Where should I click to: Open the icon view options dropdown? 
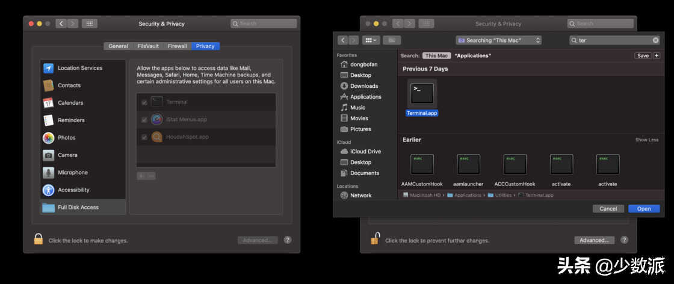(371, 40)
